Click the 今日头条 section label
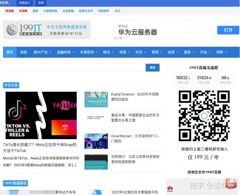240x195 pixels. pos(11,85)
